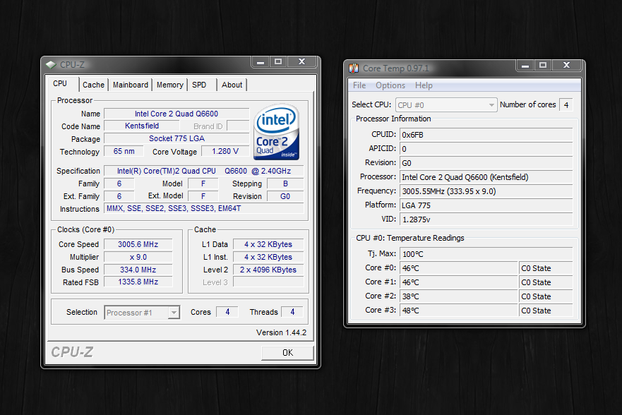Click the Processor name field in Core Temp
This screenshot has width=622, height=415.
(486, 177)
